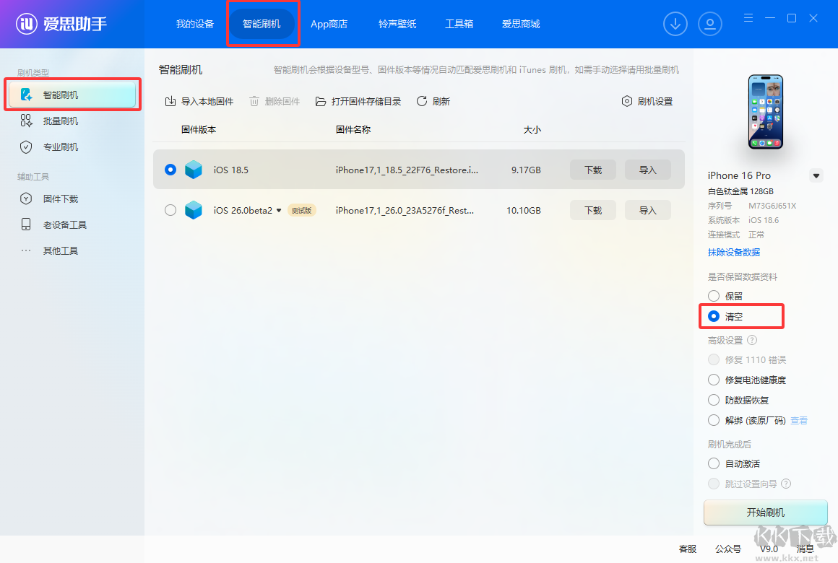Click the 专业刷机 shield icon
The image size is (838, 563).
(26, 147)
